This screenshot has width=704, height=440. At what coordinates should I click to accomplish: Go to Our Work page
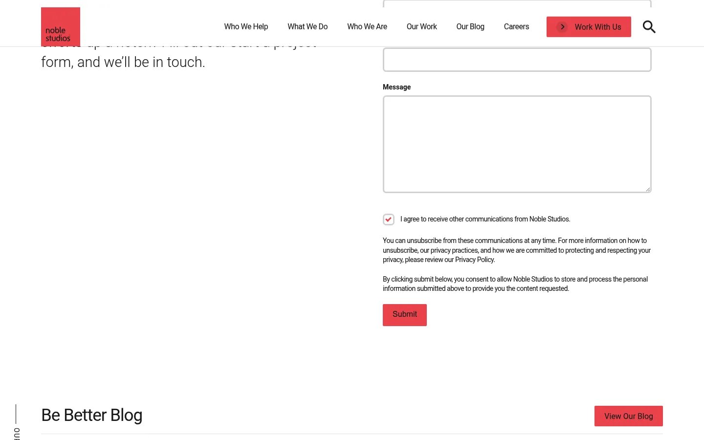[421, 27]
